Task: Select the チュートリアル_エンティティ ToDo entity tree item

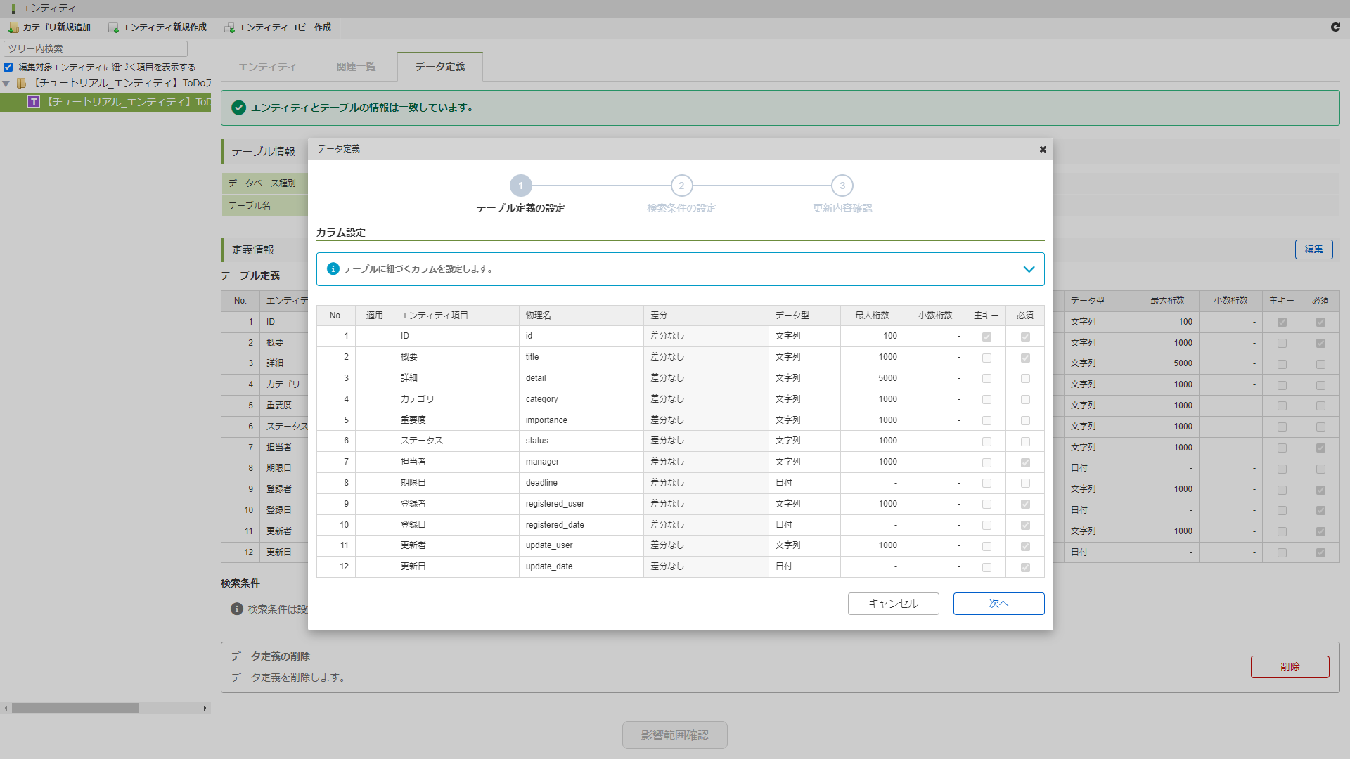Action: 105,102
